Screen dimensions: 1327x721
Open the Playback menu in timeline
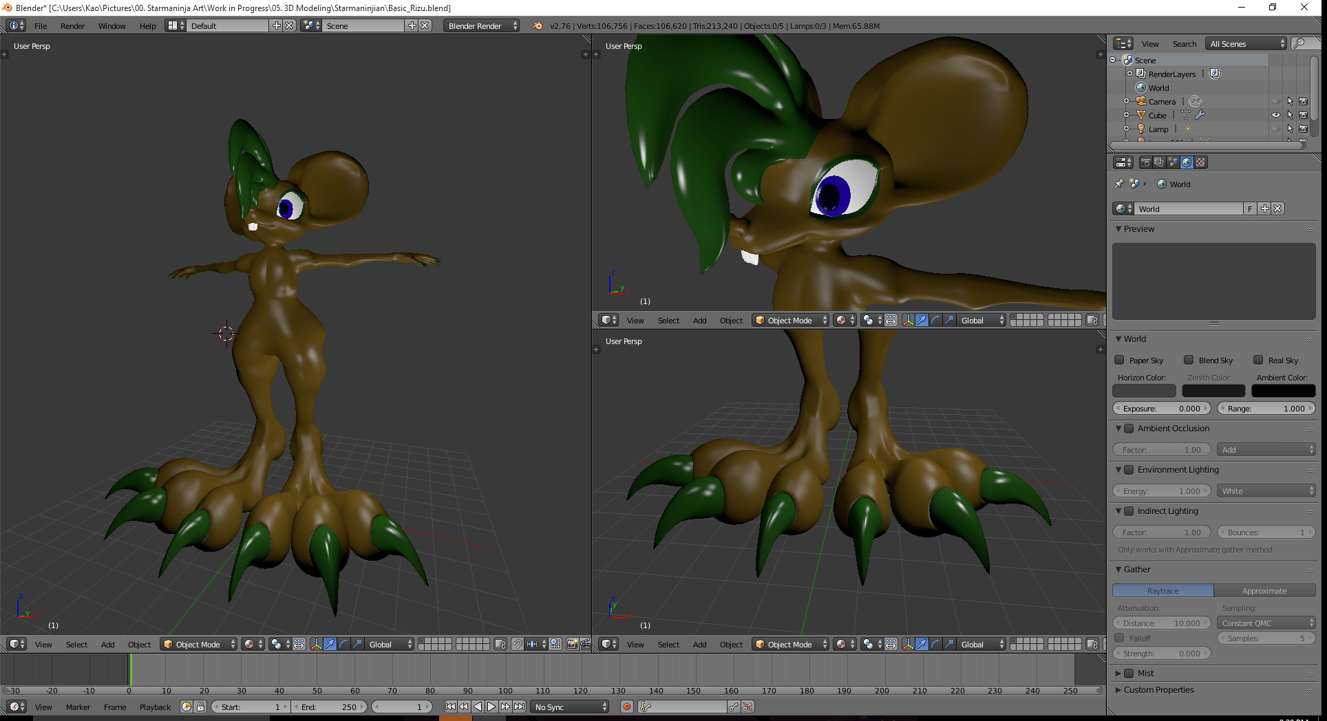point(155,707)
